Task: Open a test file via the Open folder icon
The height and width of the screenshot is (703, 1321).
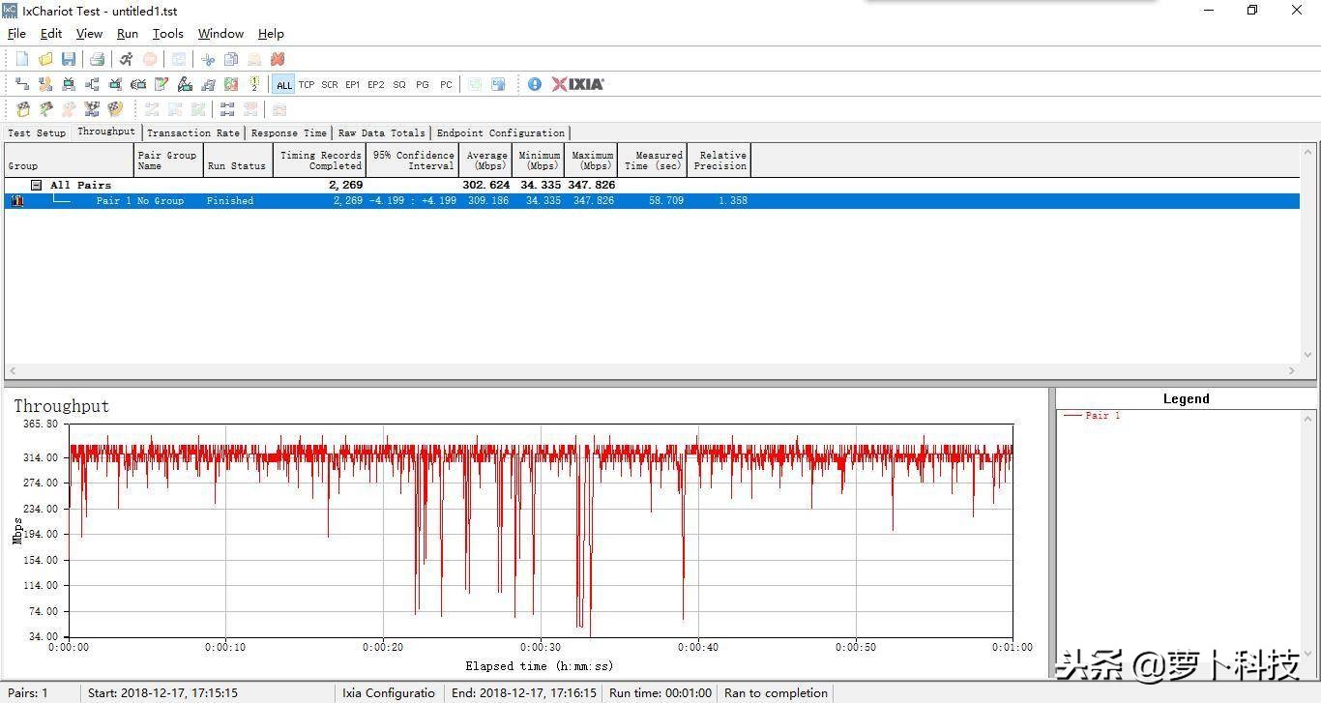Action: (45, 59)
